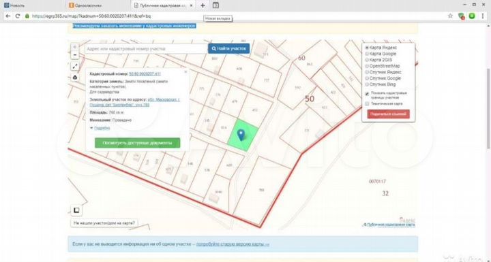The image size is (491, 262).
Task: Open a new tab with plus button
Action: click(x=203, y=5)
